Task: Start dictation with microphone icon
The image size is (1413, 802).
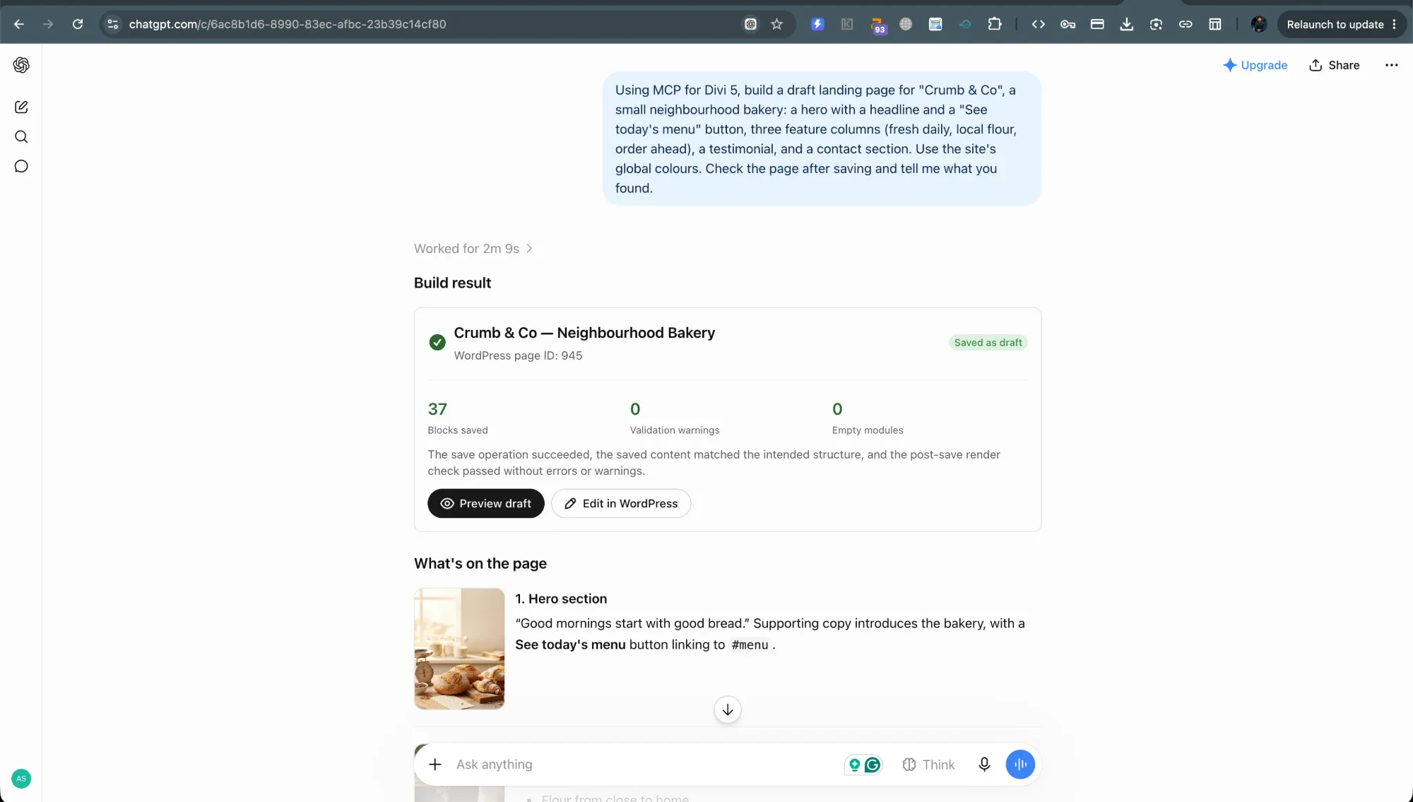Action: click(x=984, y=764)
